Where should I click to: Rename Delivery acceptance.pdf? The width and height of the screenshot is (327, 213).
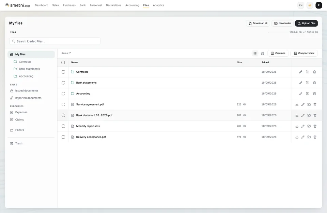[x=303, y=137]
